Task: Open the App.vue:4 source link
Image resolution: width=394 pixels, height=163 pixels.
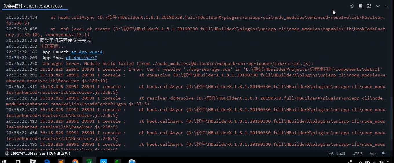Action: [87, 52]
